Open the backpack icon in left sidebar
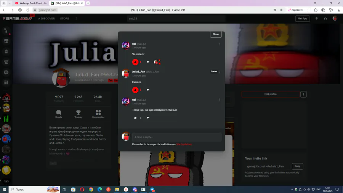343x193 pixels. point(6,51)
